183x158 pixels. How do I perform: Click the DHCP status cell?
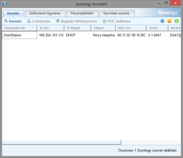pyautogui.click(x=71, y=35)
